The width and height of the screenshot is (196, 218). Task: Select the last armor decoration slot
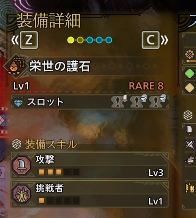pos(157,101)
